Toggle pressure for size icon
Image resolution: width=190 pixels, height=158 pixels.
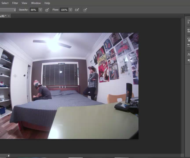click(x=85, y=10)
